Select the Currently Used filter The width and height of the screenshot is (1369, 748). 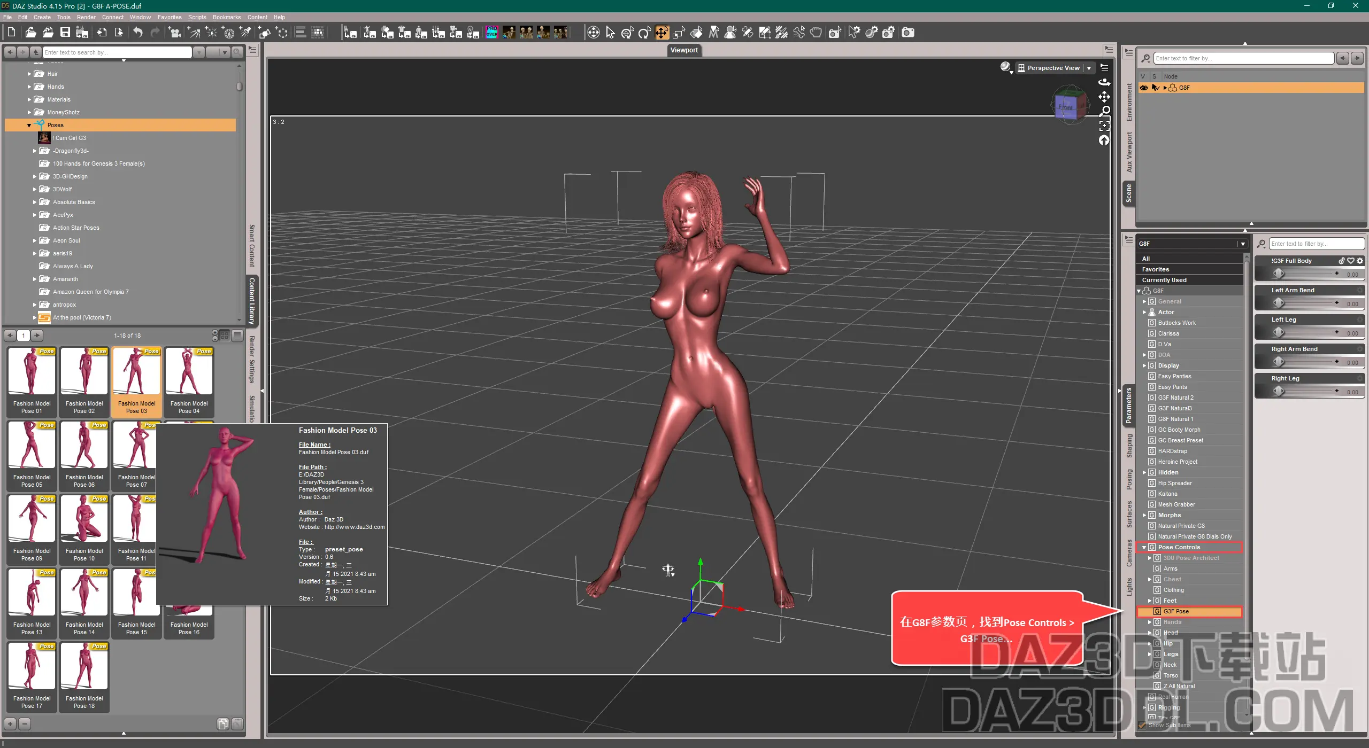(1189, 280)
